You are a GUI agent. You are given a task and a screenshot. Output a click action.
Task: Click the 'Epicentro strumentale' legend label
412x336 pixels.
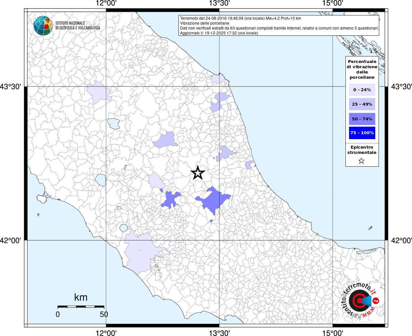tap(362, 150)
